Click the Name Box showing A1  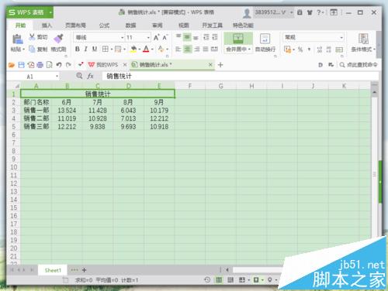click(x=33, y=77)
